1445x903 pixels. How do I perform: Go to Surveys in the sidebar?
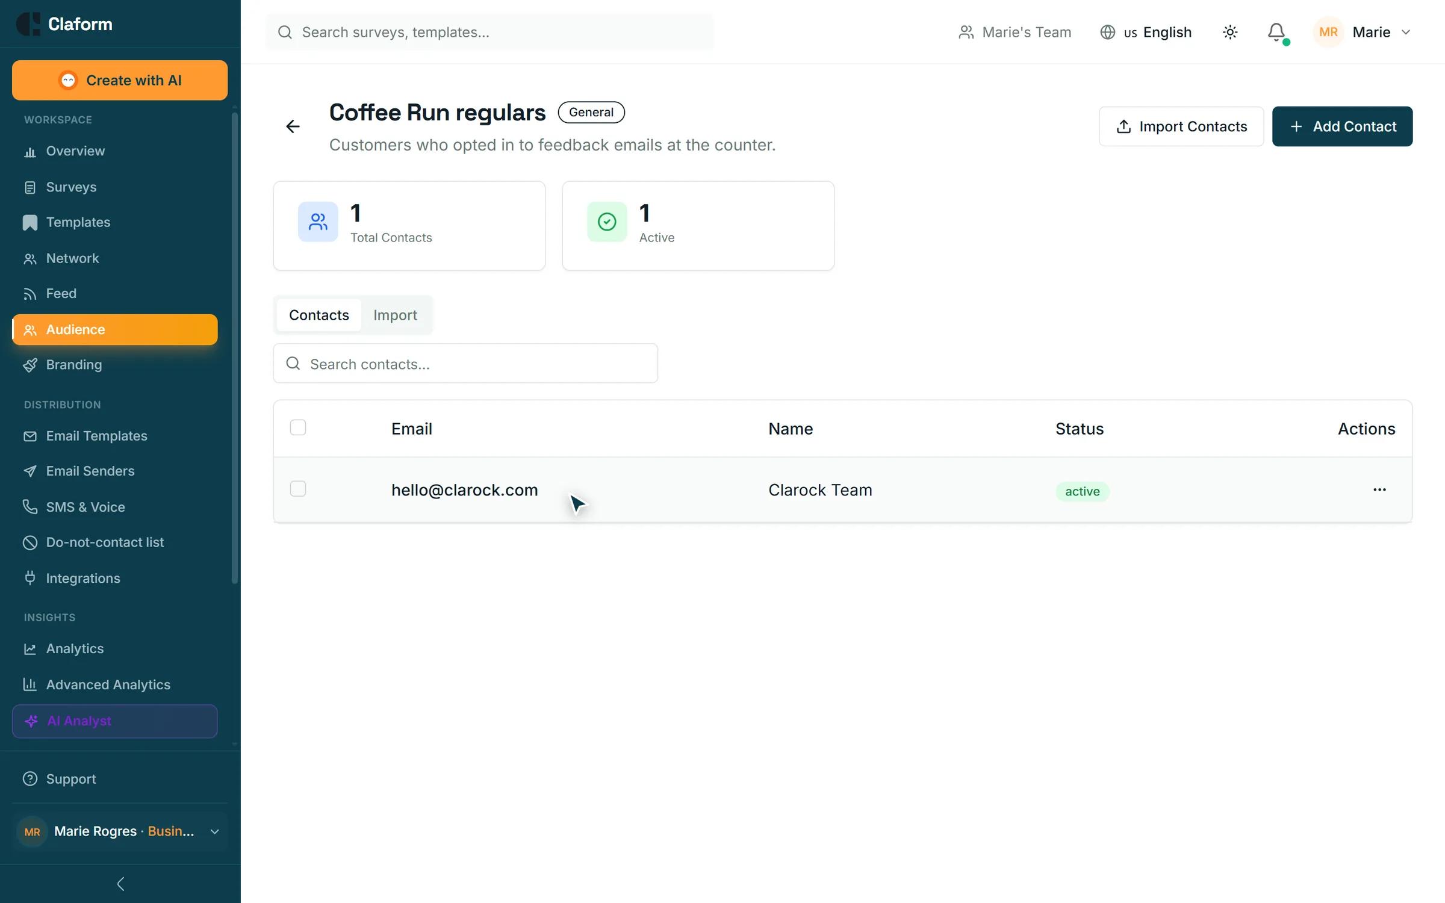tap(114, 187)
